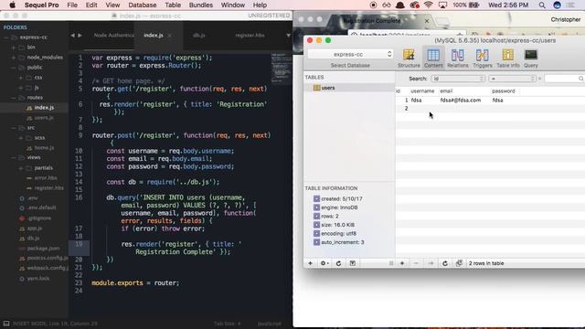This screenshot has height=329, width=585.
Task: Open Spotlight search in menu bar
Action: coord(542,5)
